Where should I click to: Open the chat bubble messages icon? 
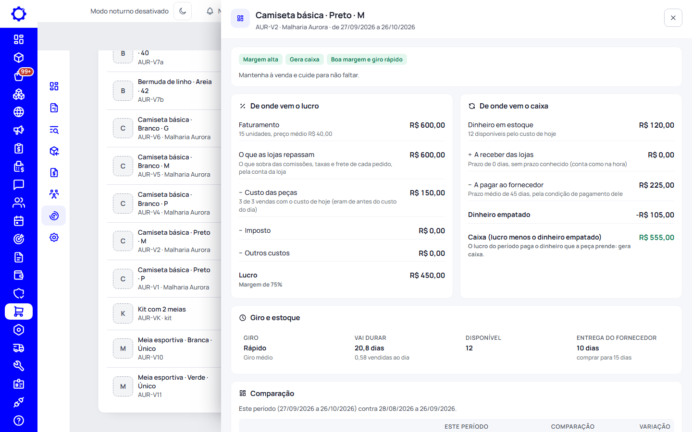coord(19,185)
